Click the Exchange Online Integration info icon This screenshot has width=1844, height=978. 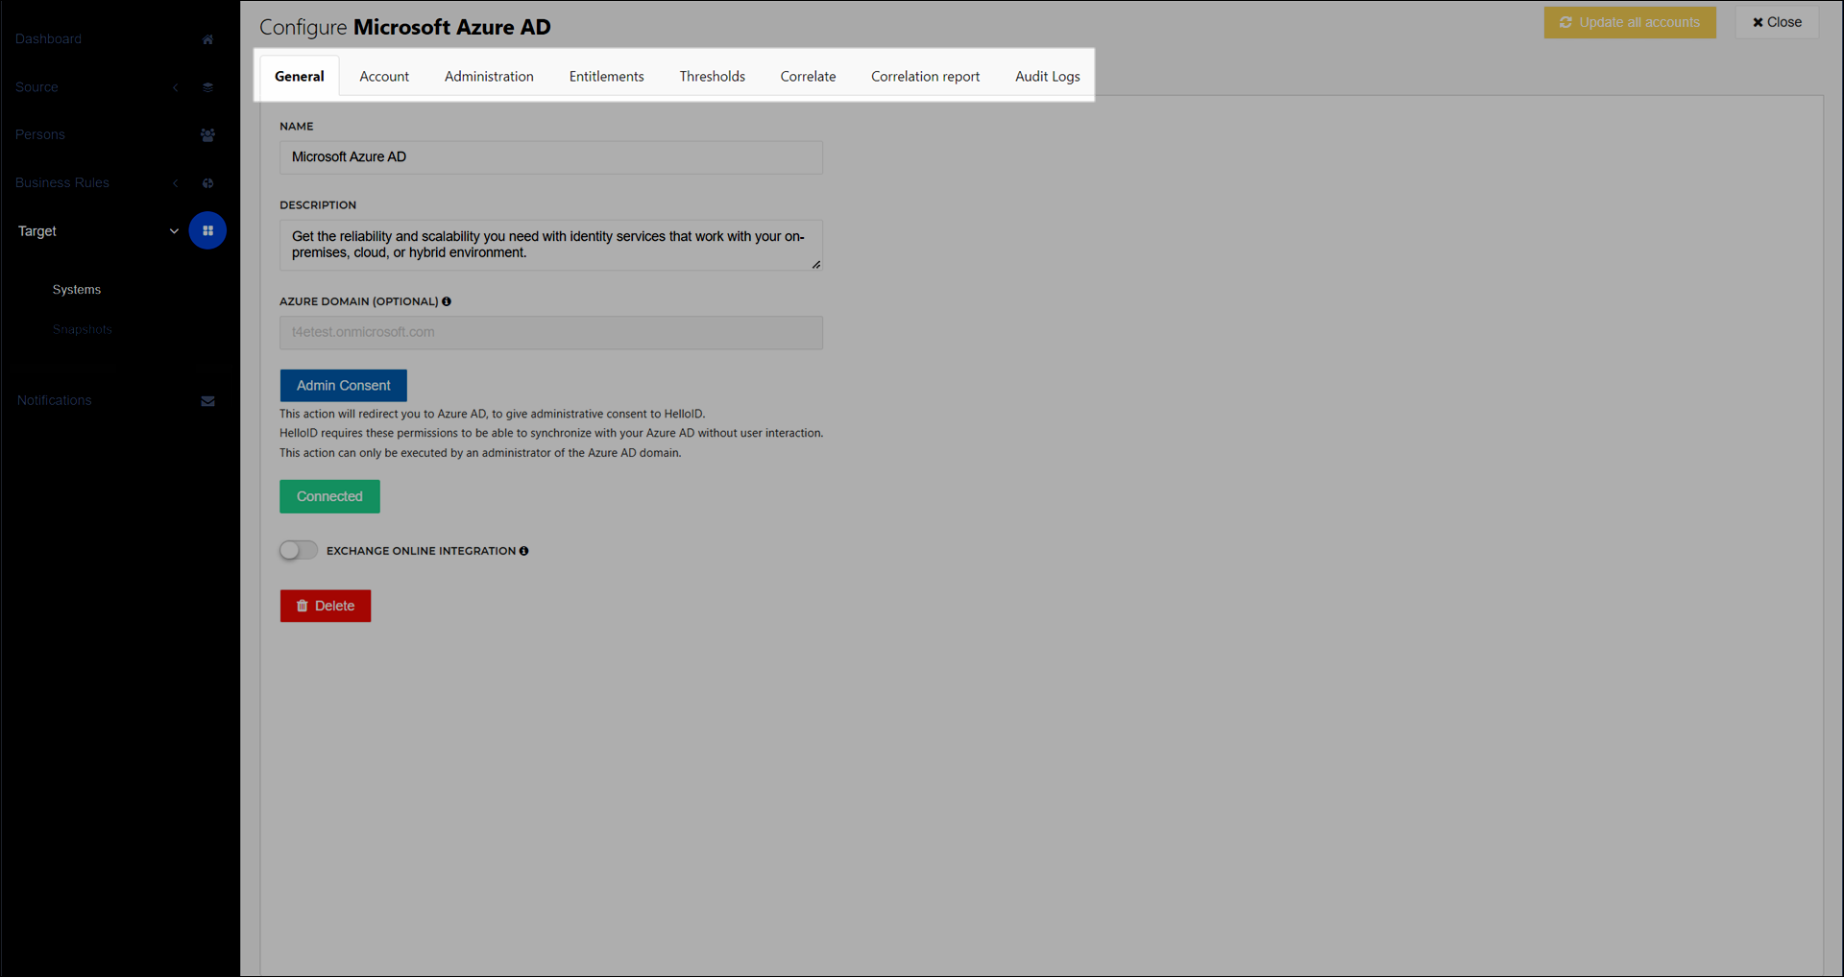[x=523, y=551]
